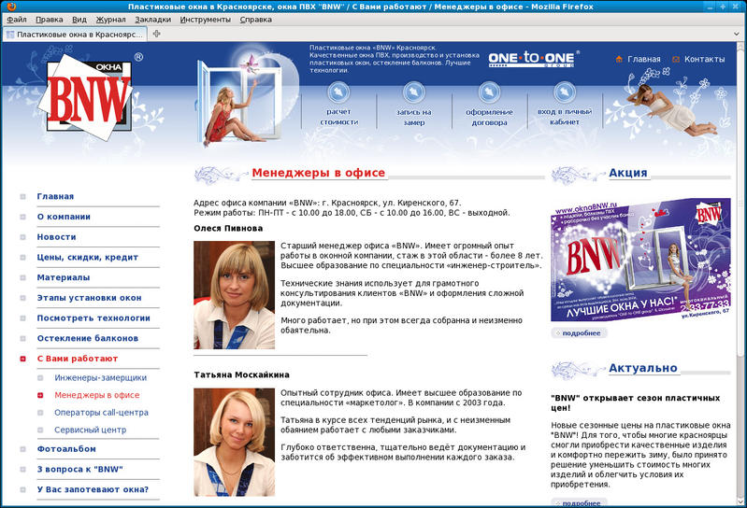747x508 pixels.
Task: Click the Акция section heading
Action: (x=628, y=173)
